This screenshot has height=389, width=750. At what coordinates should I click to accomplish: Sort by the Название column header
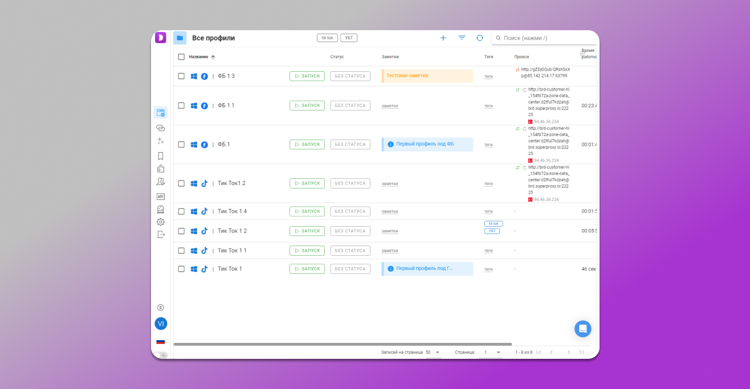click(x=198, y=57)
